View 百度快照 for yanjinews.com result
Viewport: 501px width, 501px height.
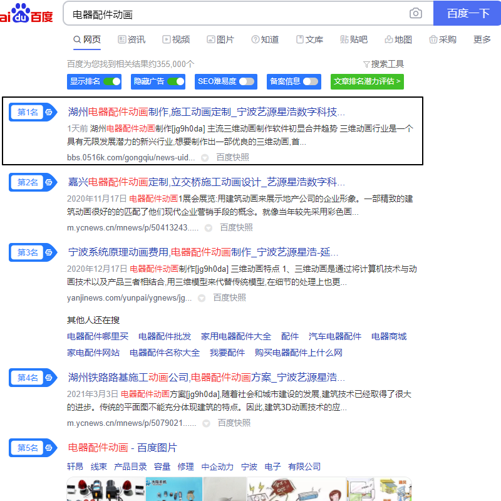pyautogui.click(x=229, y=298)
